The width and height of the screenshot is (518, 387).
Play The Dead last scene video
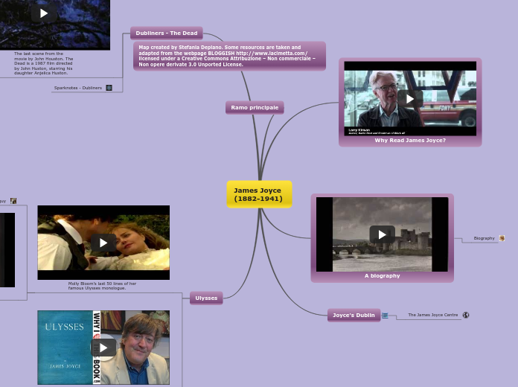coord(44,13)
